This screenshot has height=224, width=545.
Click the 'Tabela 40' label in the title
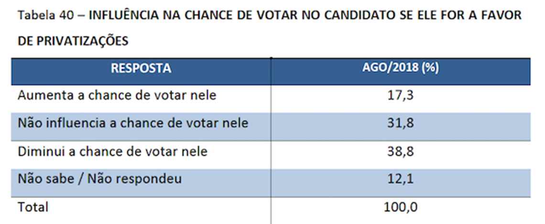(46, 15)
